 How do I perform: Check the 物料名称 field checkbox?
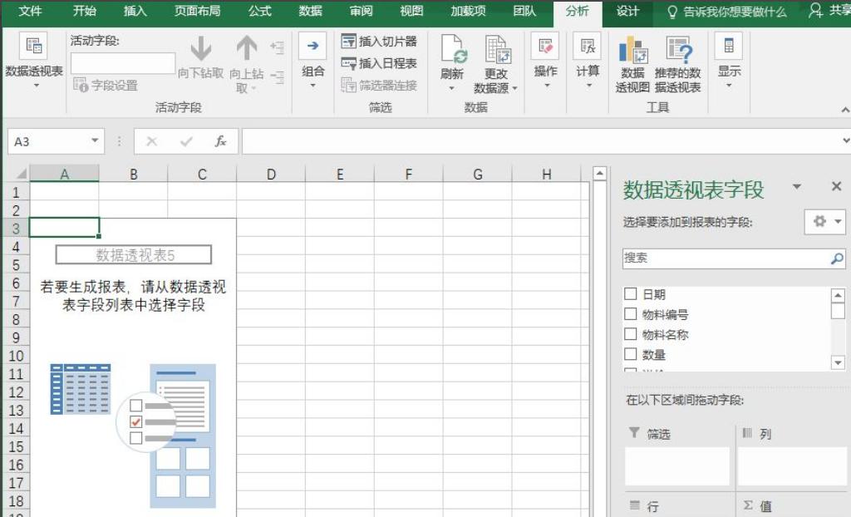(630, 334)
